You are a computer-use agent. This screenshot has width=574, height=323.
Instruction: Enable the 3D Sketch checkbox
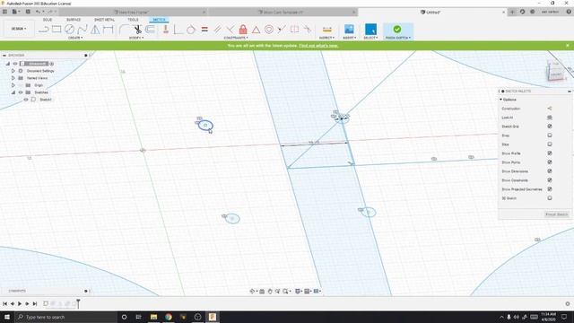click(550, 198)
